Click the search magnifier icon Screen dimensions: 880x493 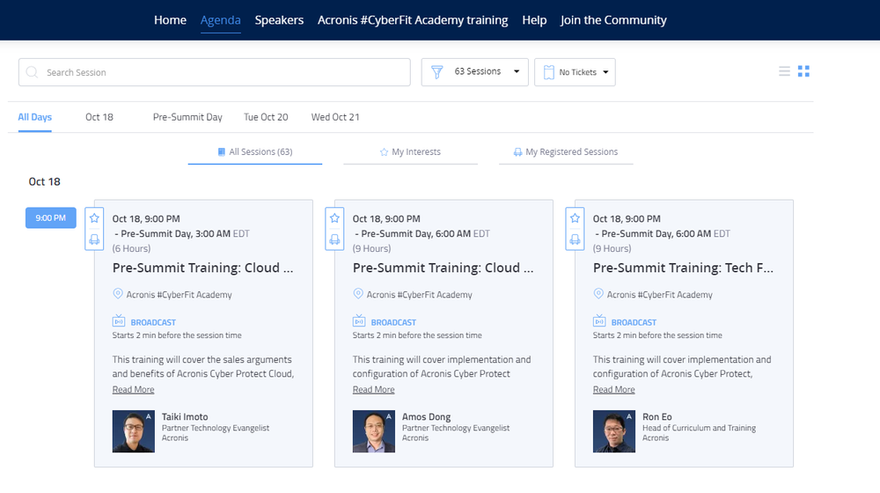point(32,72)
